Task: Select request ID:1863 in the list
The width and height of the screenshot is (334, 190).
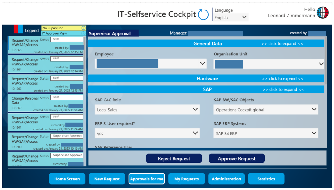Action: (46, 84)
